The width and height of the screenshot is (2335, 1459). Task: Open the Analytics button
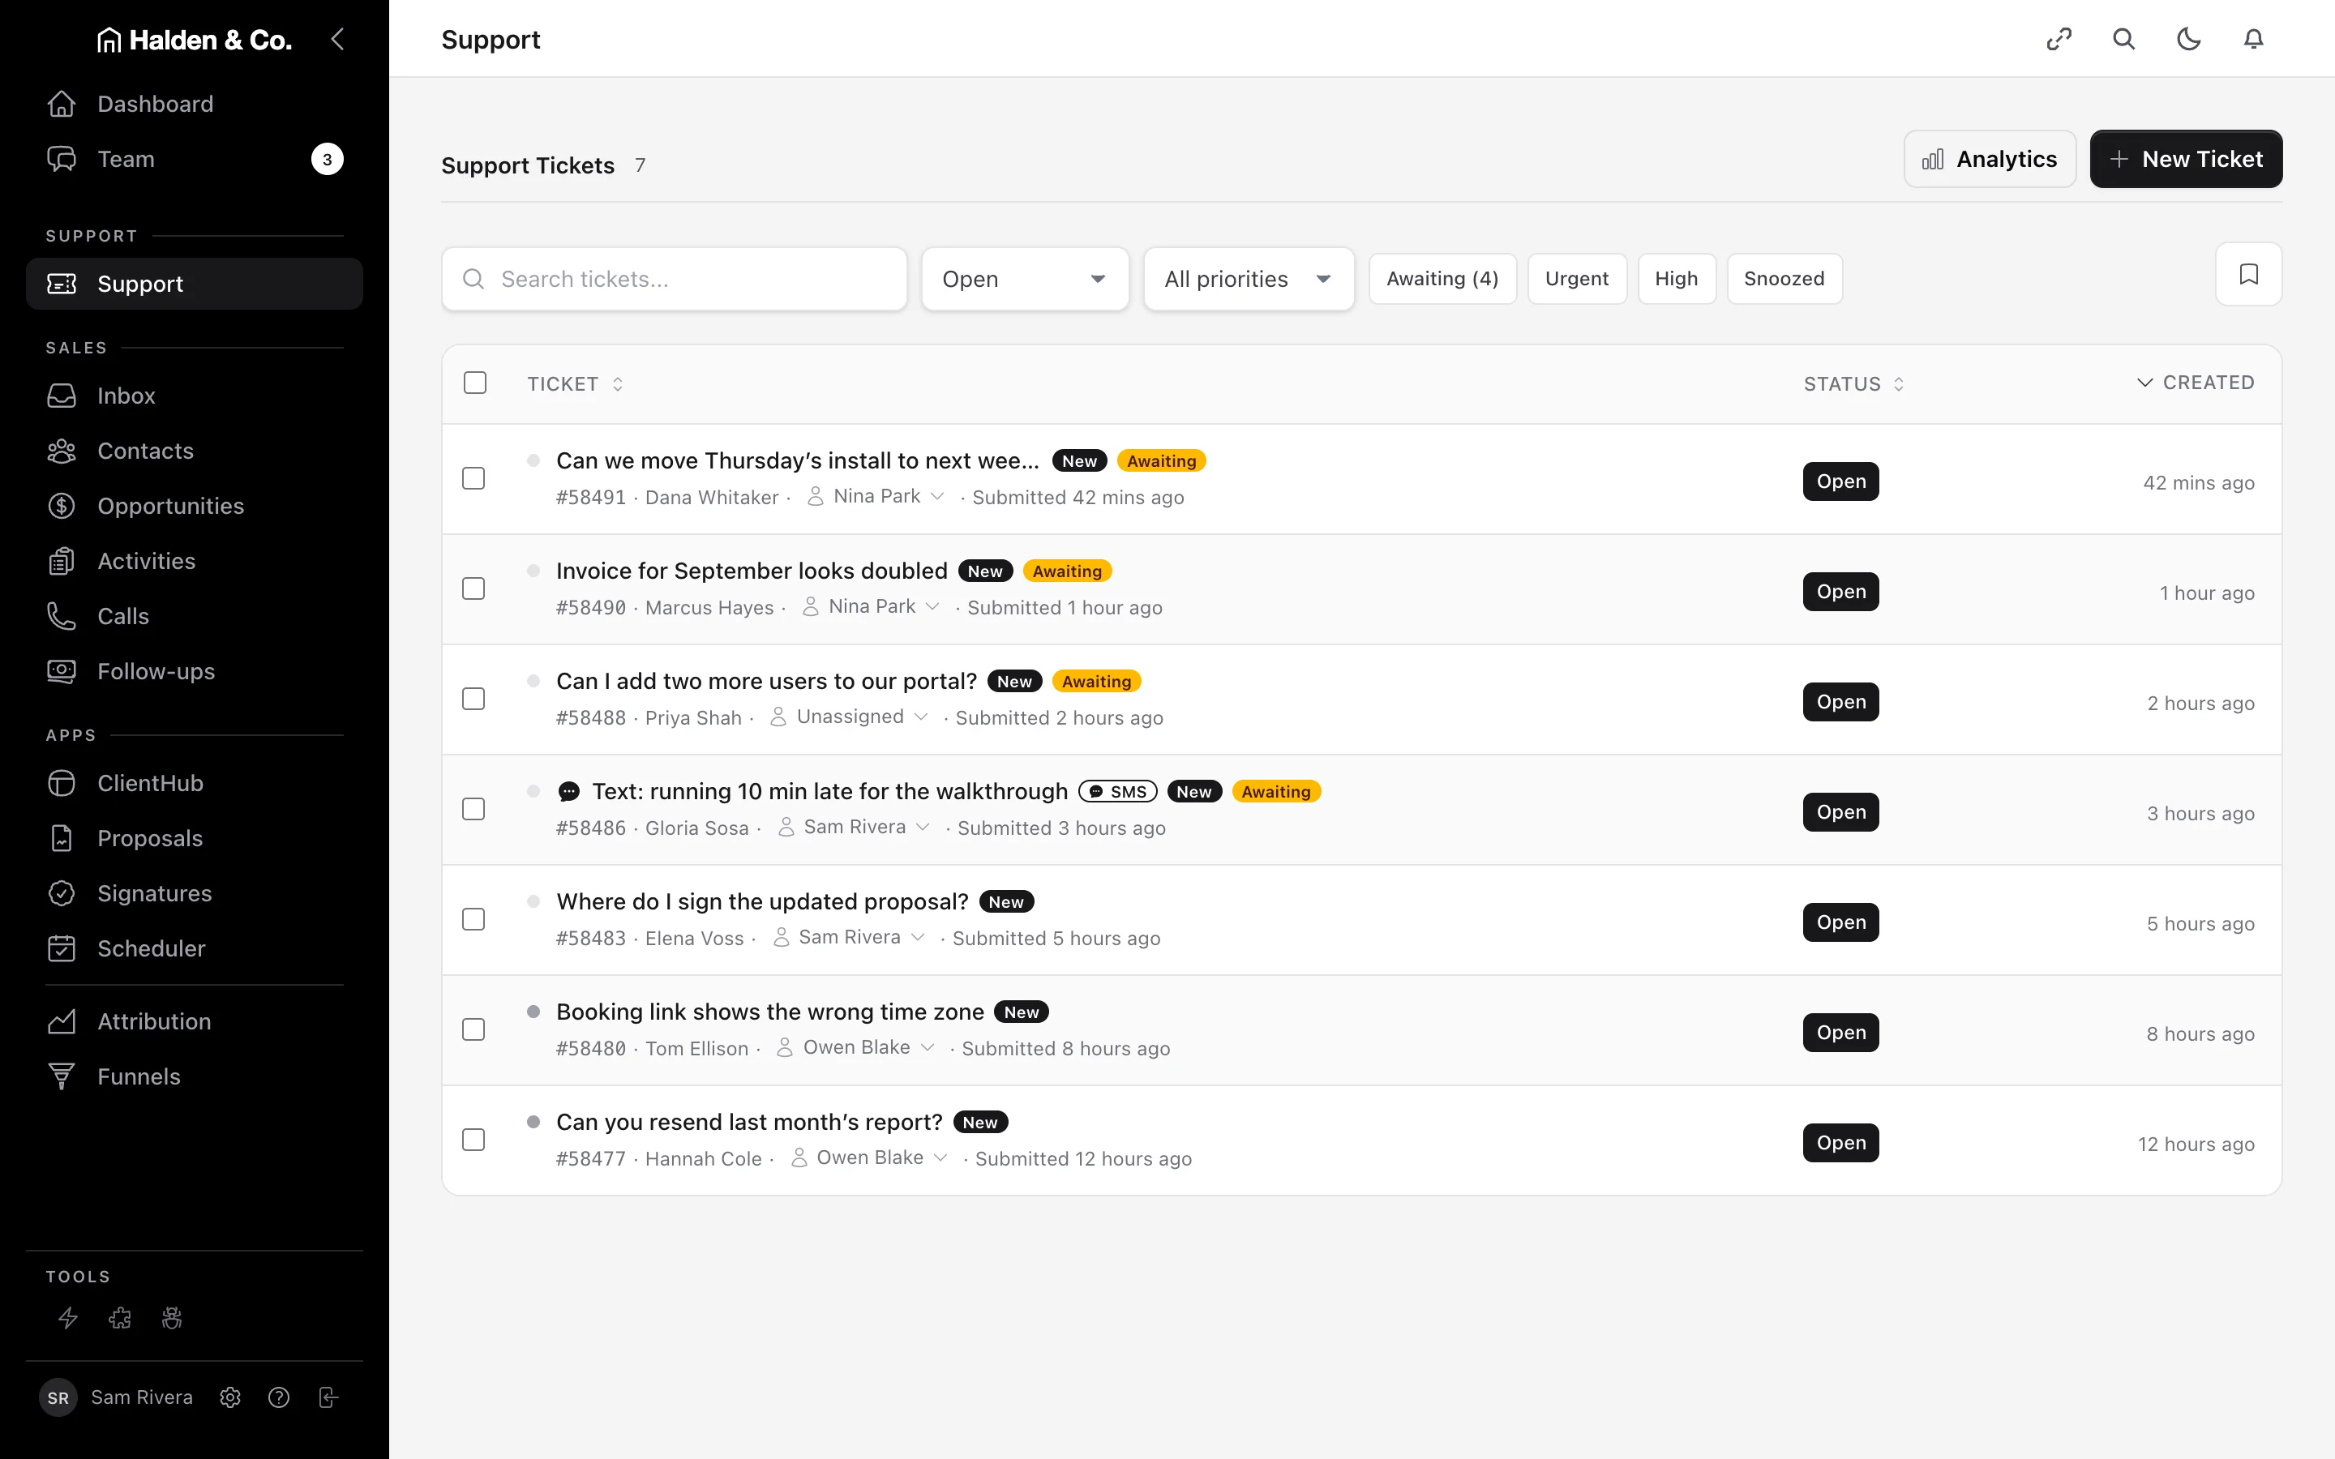1990,159
